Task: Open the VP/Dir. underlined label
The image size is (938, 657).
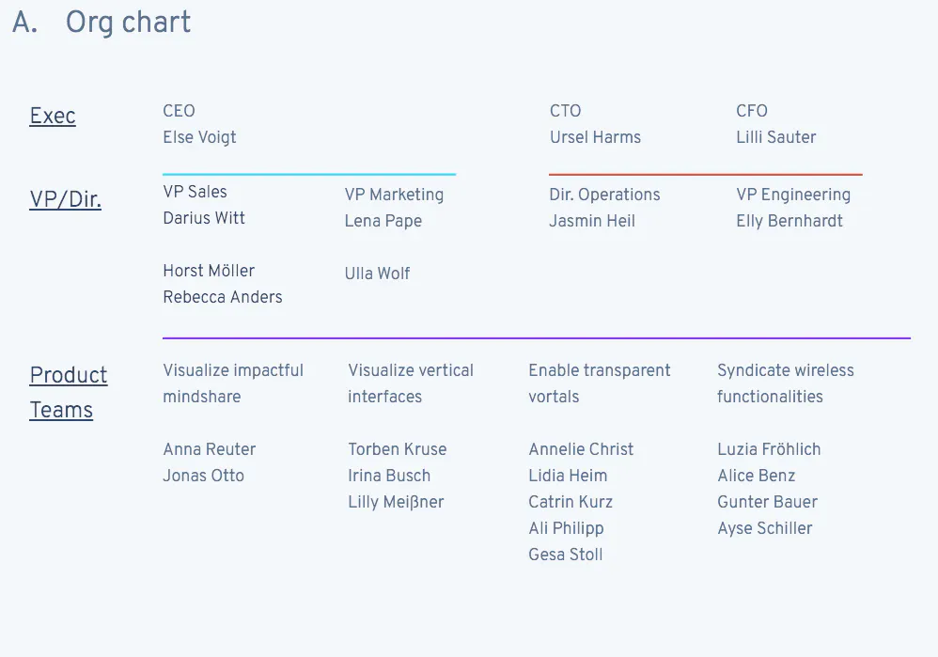Action: (66, 200)
